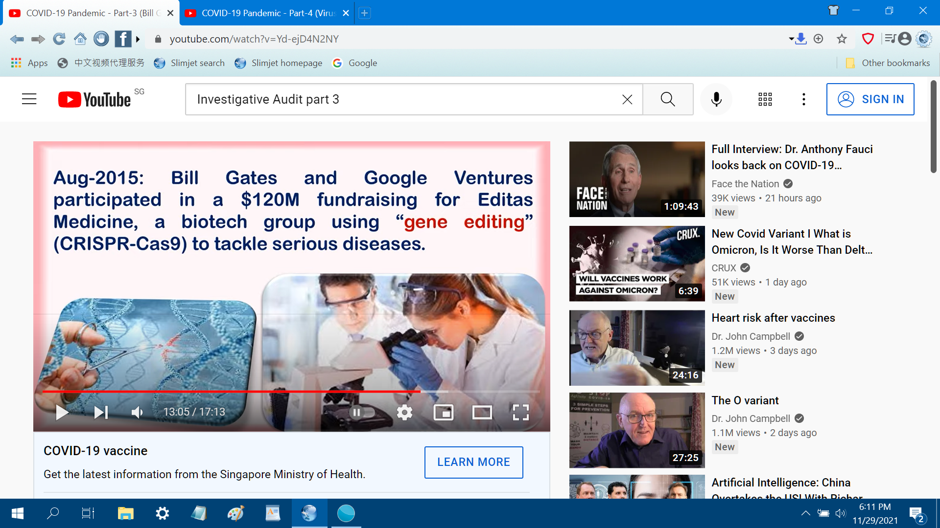Image resolution: width=940 pixels, height=528 pixels.
Task: Click the Slimjet globe menu icon
Action: 924,39
